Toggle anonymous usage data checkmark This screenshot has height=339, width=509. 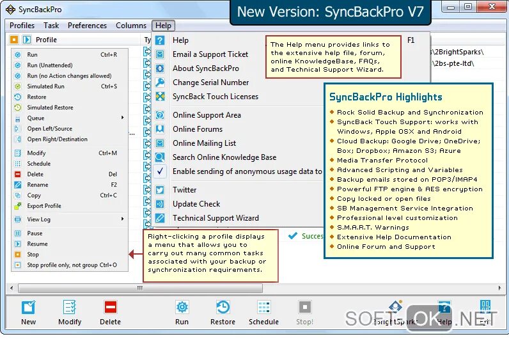point(160,171)
